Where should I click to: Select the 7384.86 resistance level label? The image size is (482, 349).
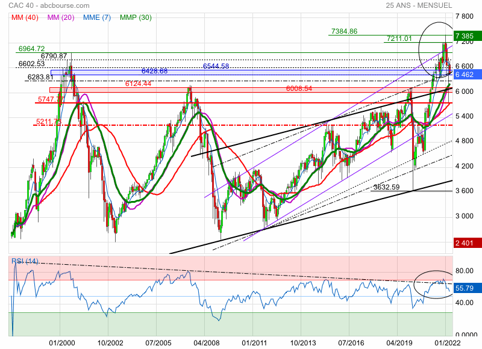pyautogui.click(x=344, y=31)
